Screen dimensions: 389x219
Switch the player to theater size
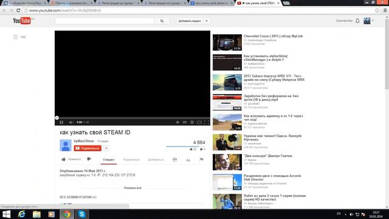pos(199,122)
